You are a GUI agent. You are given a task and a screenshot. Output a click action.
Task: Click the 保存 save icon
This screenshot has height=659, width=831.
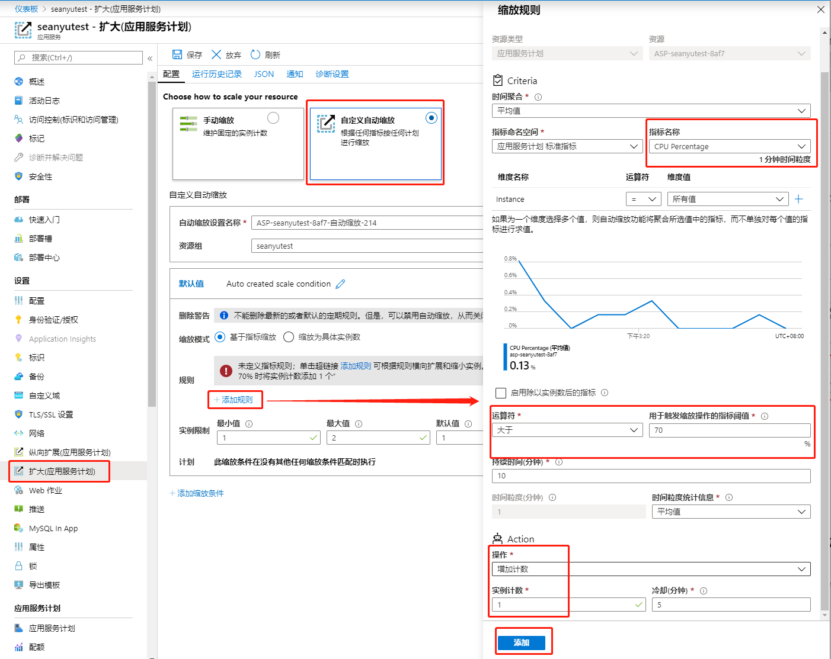[x=178, y=54]
